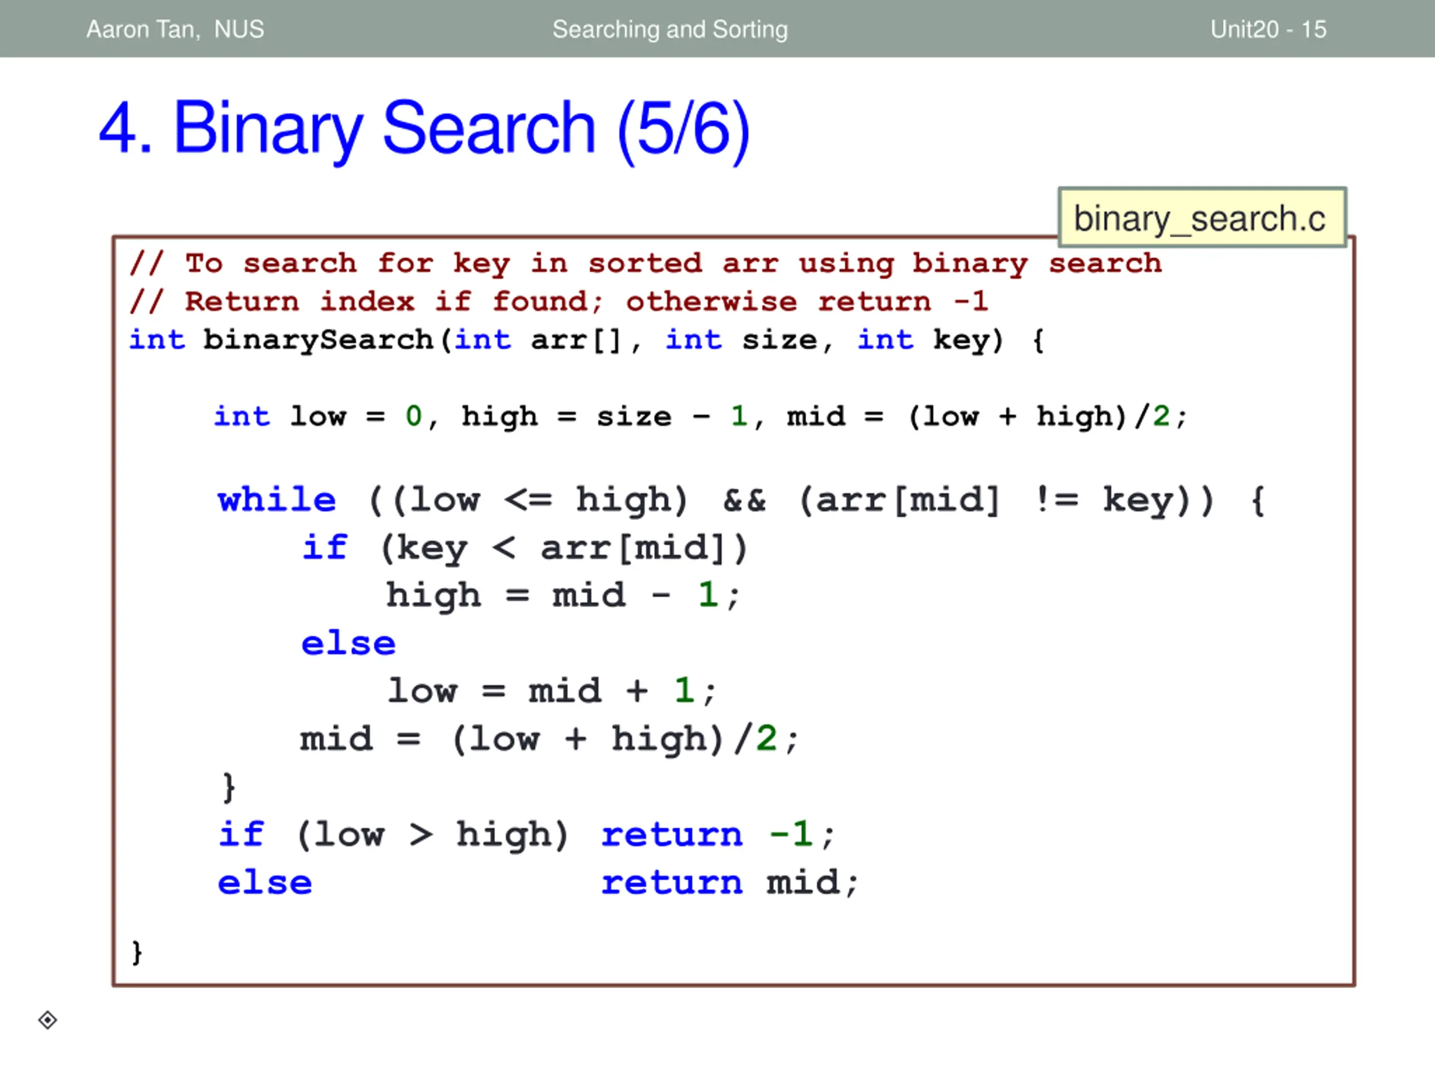
Task: Click the 'return mid;' statement
Action: click(x=729, y=882)
